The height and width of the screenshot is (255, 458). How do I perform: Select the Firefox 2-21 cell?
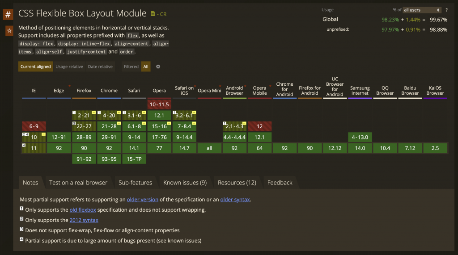pyautogui.click(x=84, y=115)
